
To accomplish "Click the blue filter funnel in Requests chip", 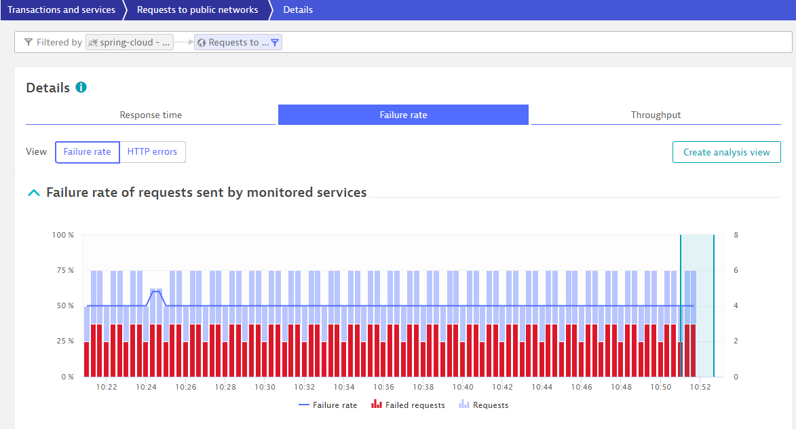I will [275, 43].
